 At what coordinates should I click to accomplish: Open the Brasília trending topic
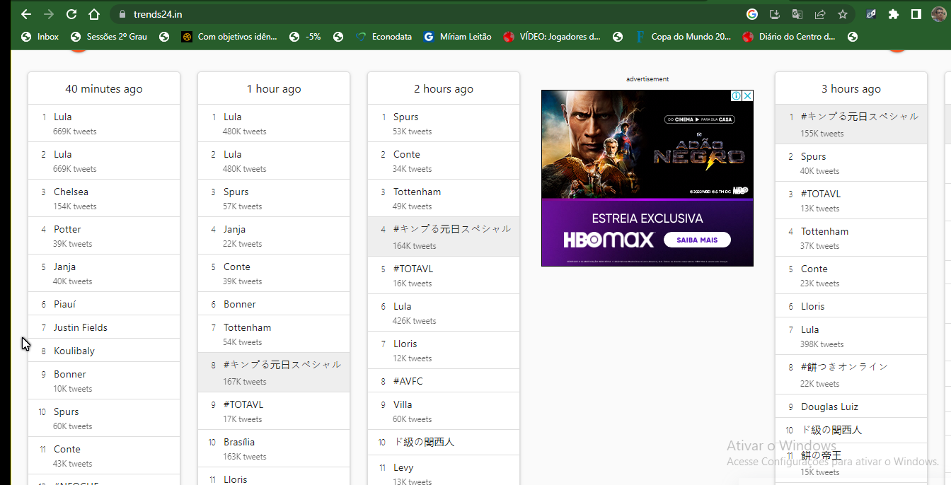coord(239,442)
